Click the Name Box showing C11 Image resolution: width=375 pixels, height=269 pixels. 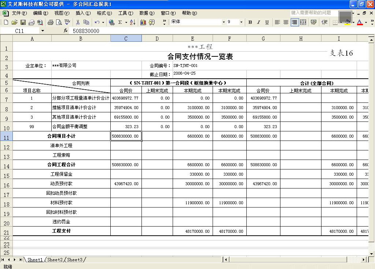point(19,31)
